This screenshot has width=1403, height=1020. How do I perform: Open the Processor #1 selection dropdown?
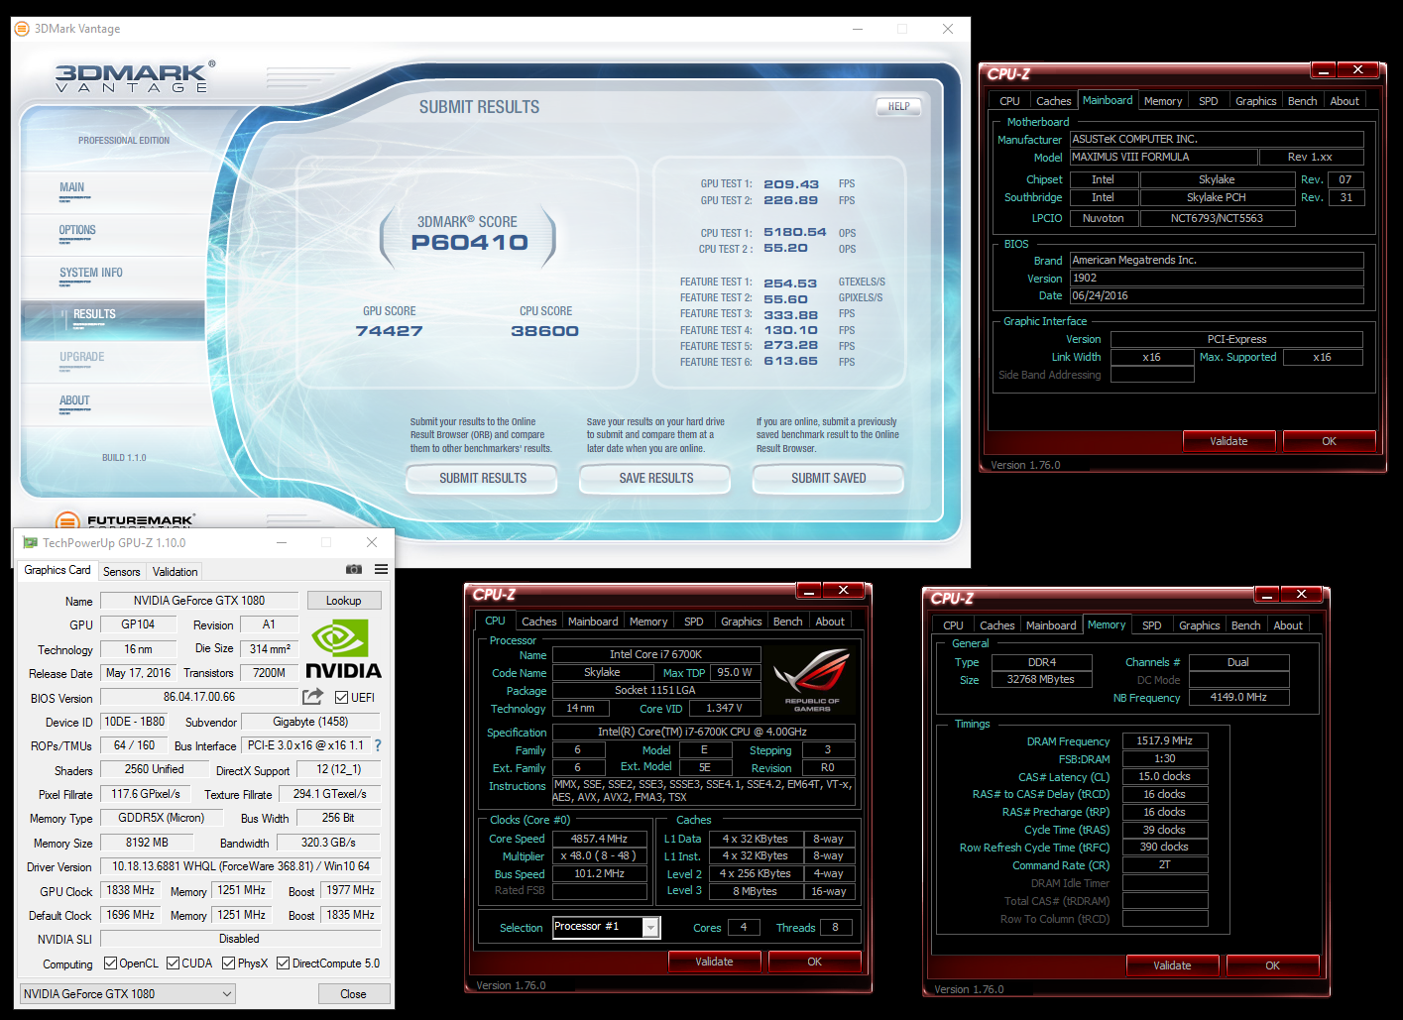tap(606, 927)
